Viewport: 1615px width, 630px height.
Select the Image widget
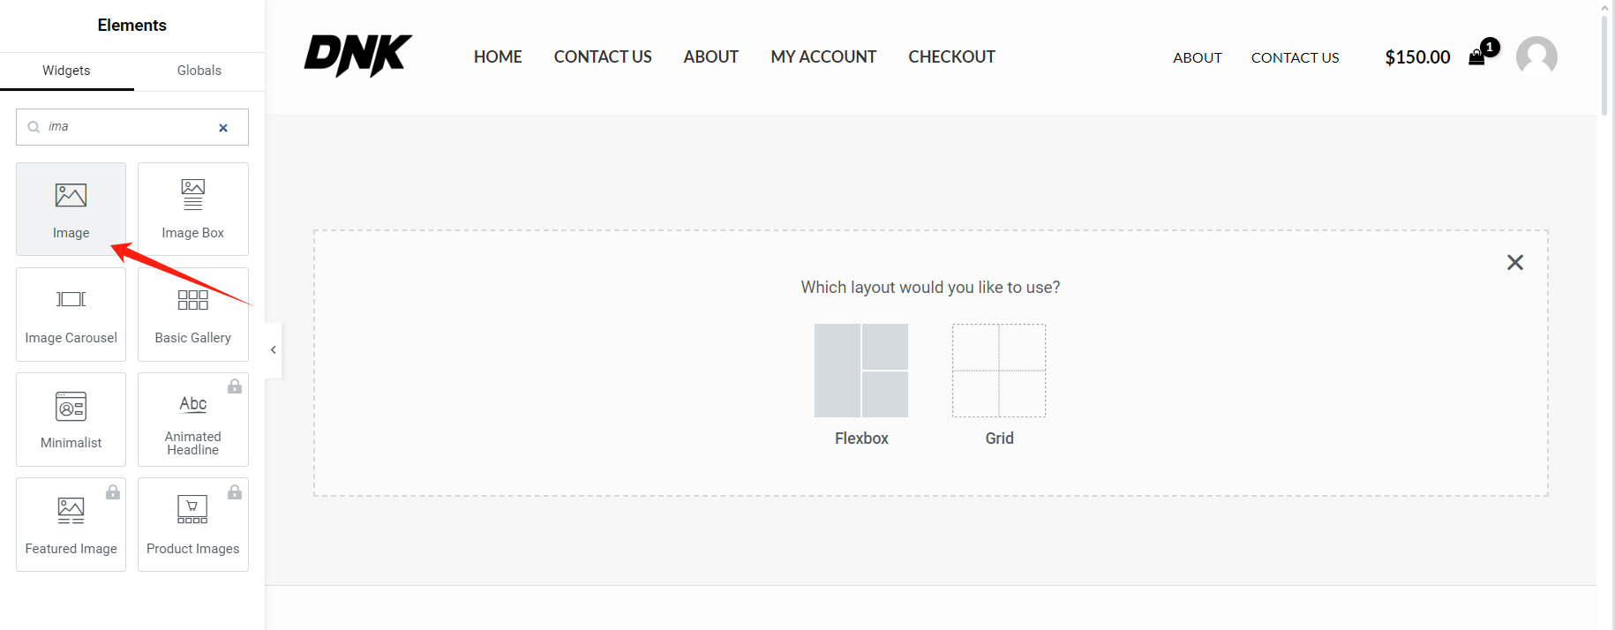click(71, 209)
